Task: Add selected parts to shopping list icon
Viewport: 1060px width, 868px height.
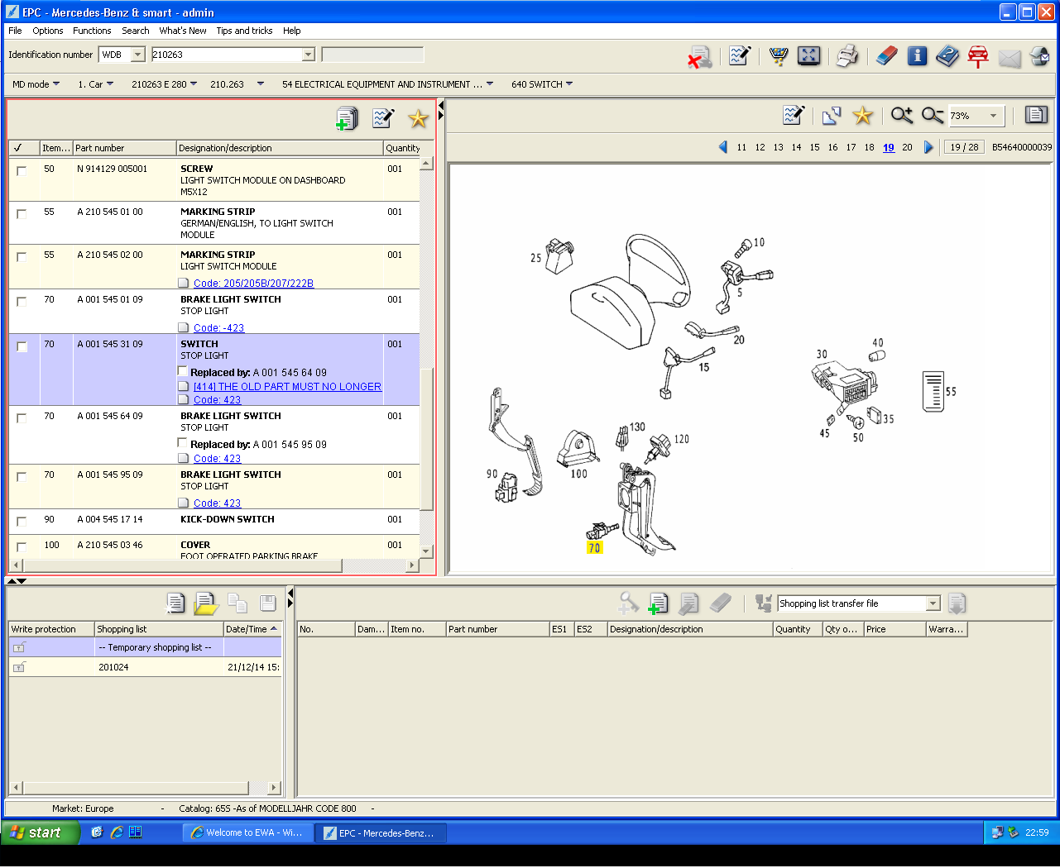Action: point(347,119)
